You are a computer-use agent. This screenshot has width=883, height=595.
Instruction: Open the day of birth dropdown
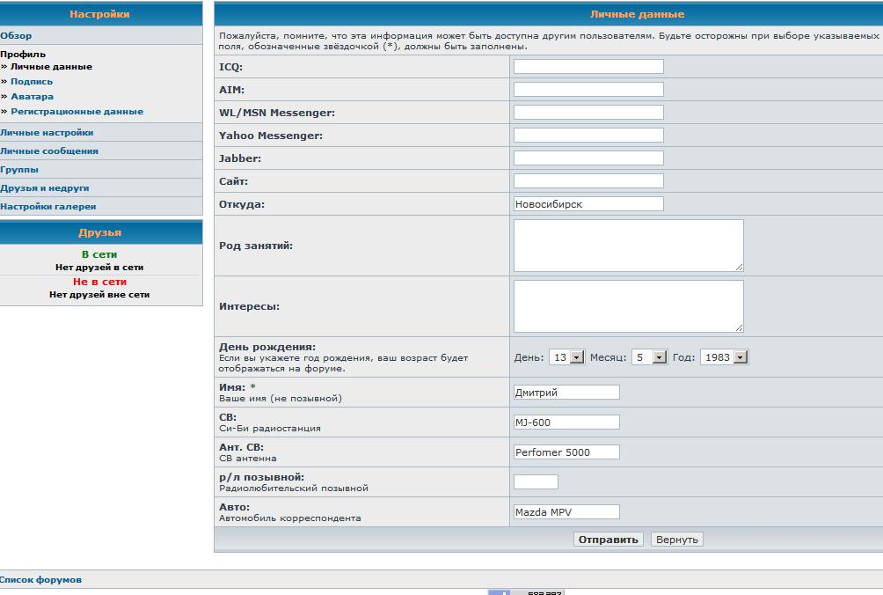[566, 357]
